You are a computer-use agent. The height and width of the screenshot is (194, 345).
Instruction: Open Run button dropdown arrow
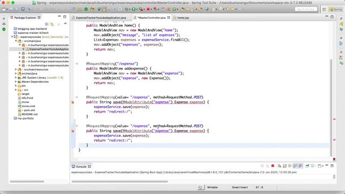tap(137, 10)
